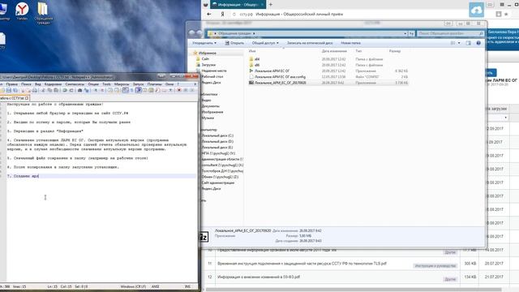
Task: Select Избранное in Explorer navigation pane
Action: click(x=208, y=53)
